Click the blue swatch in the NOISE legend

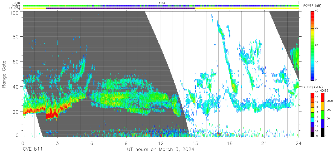pyautogui.click(x=322, y=123)
